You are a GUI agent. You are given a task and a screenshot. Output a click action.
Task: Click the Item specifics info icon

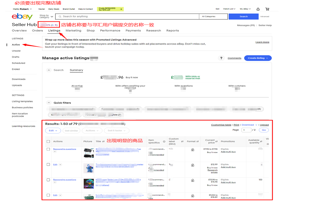tap(164, 142)
